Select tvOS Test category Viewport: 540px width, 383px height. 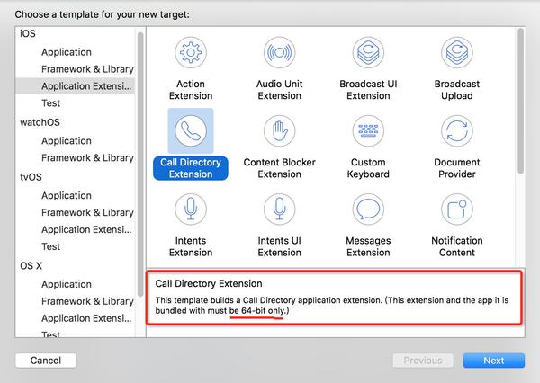(x=50, y=246)
